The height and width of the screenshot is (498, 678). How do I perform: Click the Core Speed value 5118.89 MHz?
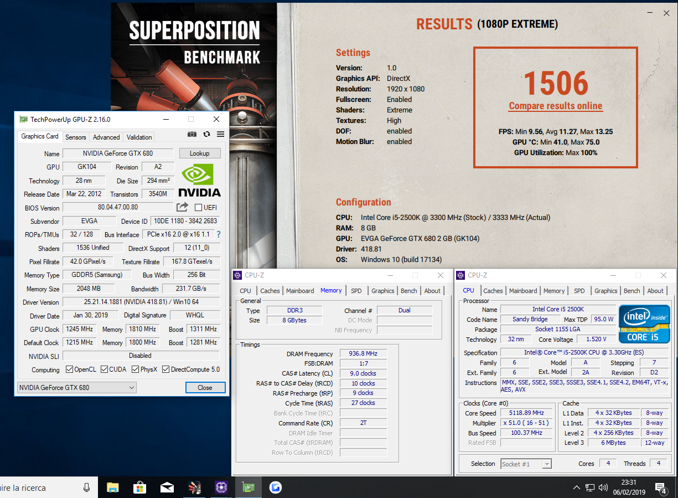(526, 413)
